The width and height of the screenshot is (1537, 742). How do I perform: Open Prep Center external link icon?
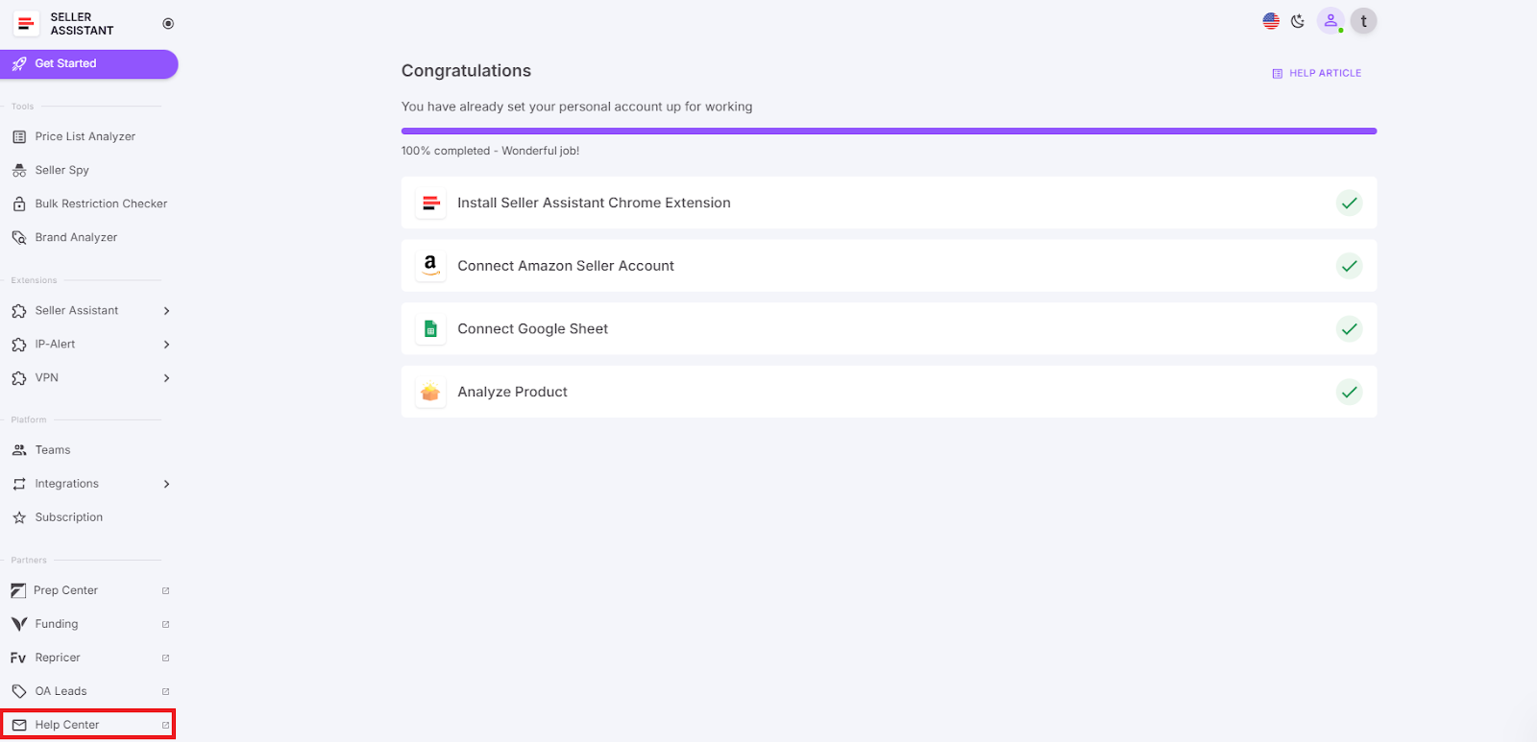click(165, 590)
